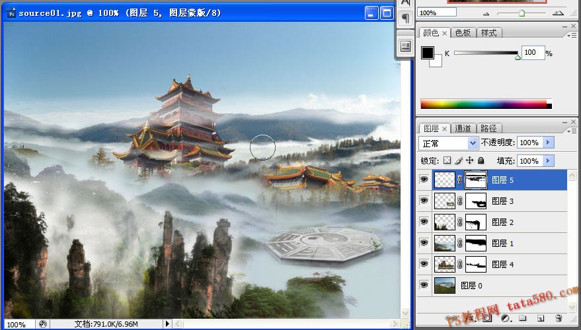581x330 pixels.
Task: Hide 图层 3 with its eye icon
Action: click(x=424, y=201)
